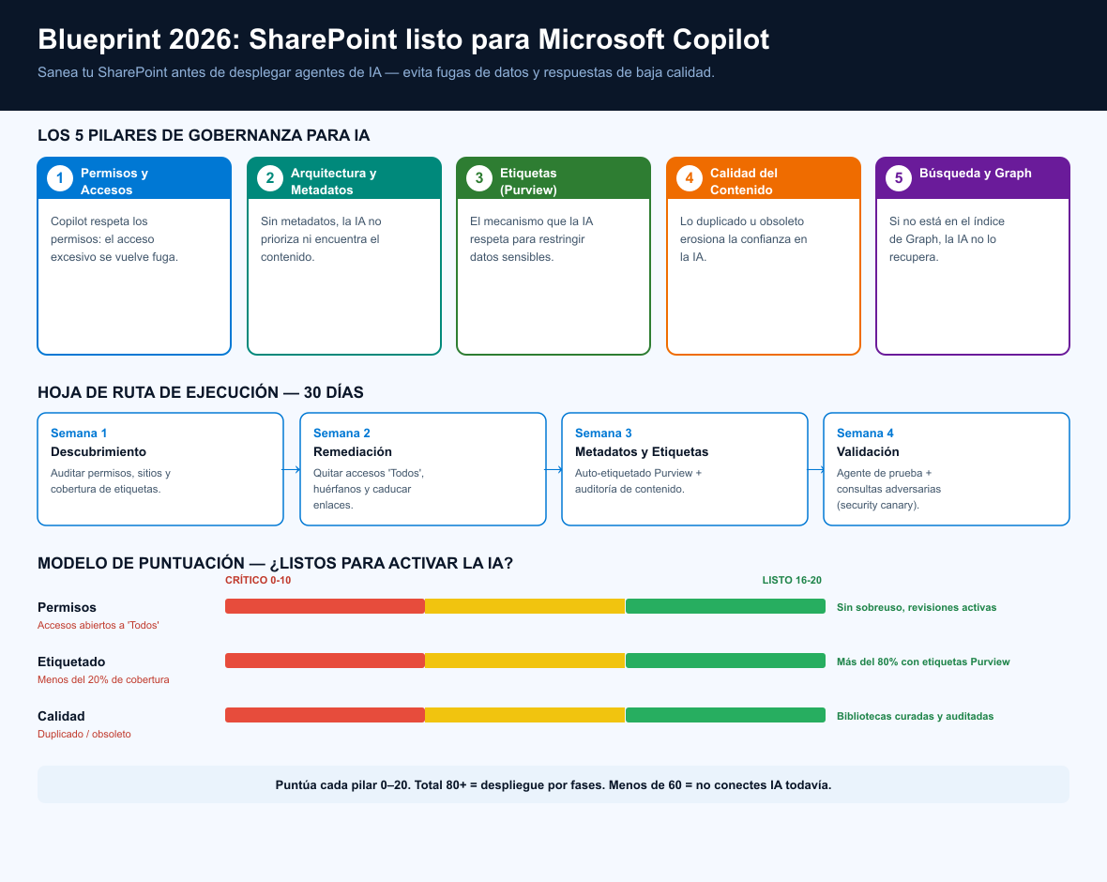This screenshot has height=882, width=1107.
Task: Click the green segment of the Permisos bar
Action: tap(725, 606)
